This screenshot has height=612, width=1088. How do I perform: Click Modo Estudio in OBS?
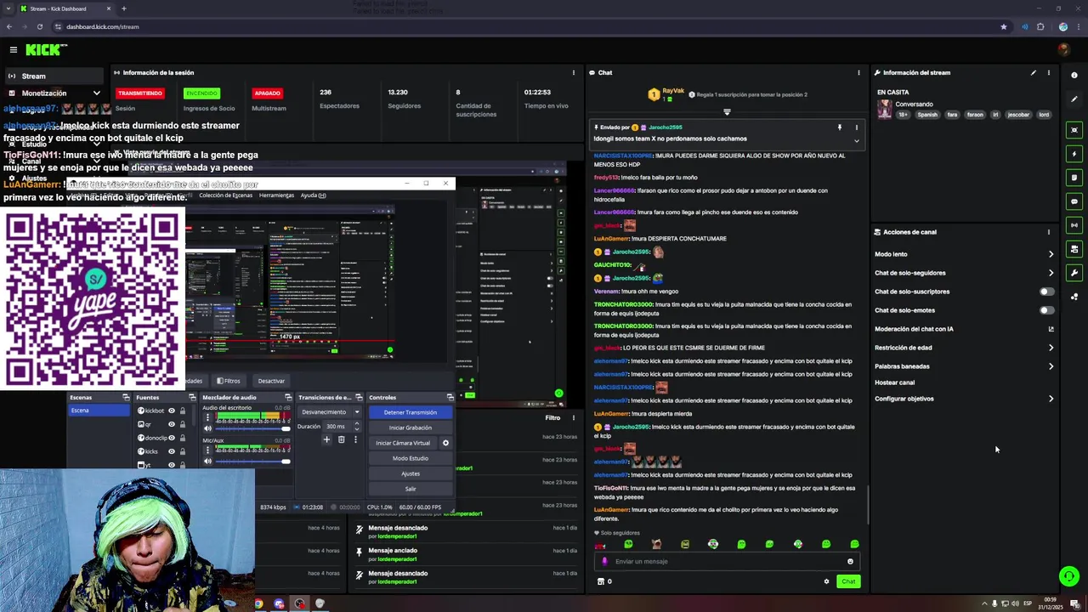[x=410, y=458]
